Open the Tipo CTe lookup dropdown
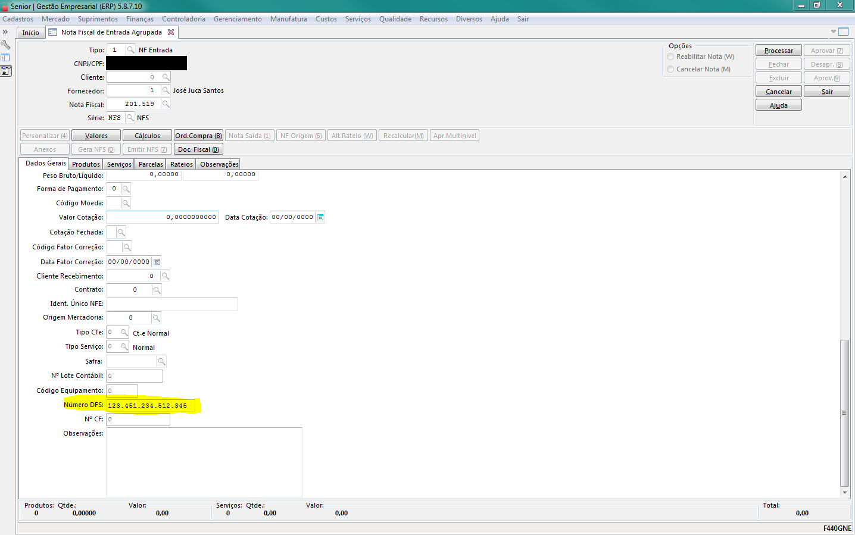Viewport: 855px width, 535px height. click(x=124, y=333)
